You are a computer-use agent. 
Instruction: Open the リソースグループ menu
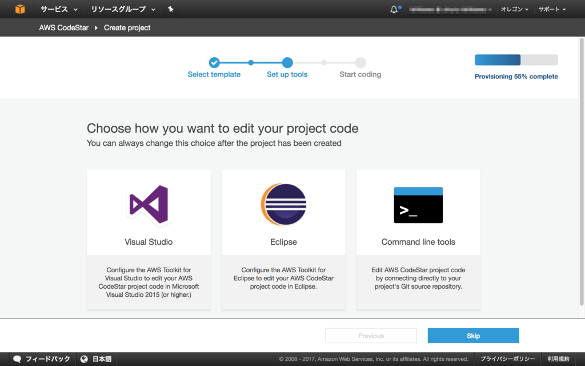[123, 9]
